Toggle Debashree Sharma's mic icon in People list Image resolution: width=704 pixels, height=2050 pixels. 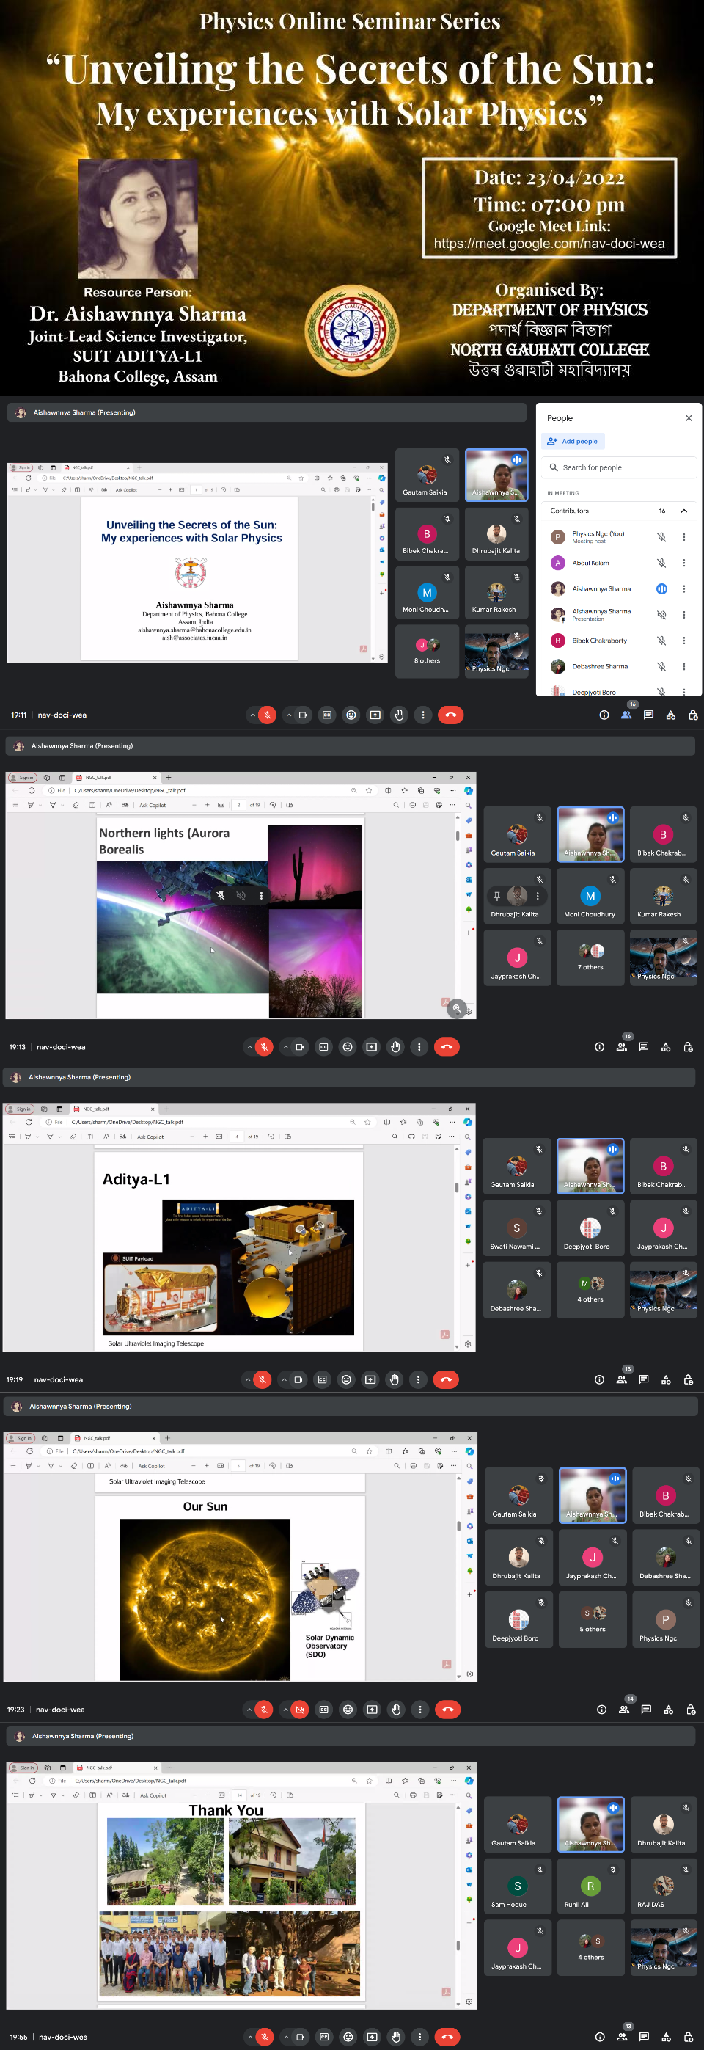pos(661,666)
